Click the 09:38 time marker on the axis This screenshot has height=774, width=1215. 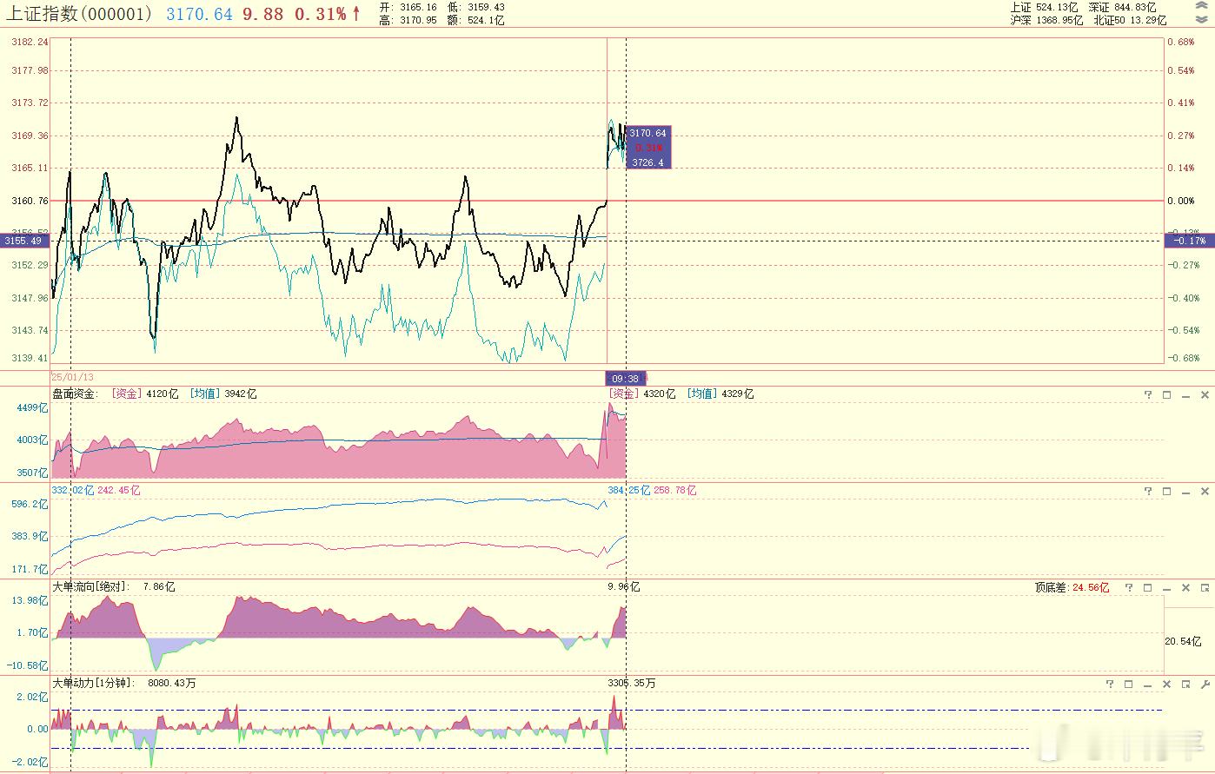(x=625, y=379)
